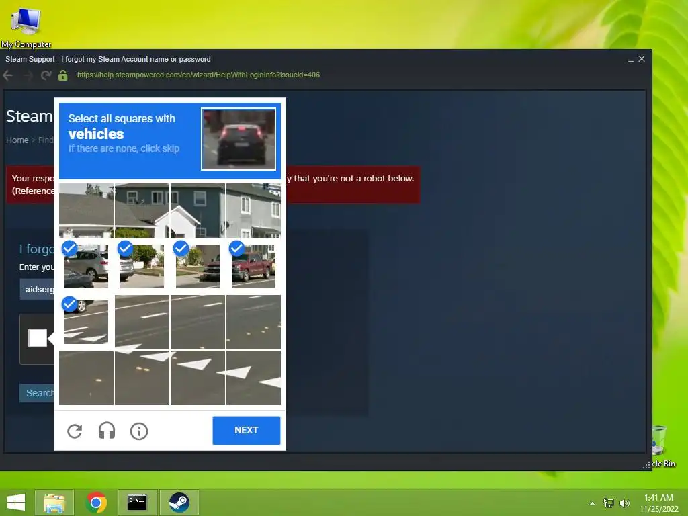Click the Steam window resize grip

pos(646,465)
